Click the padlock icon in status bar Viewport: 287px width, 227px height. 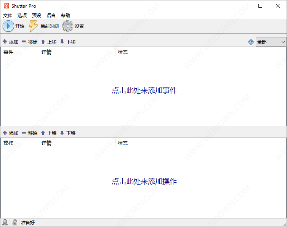pos(15,222)
